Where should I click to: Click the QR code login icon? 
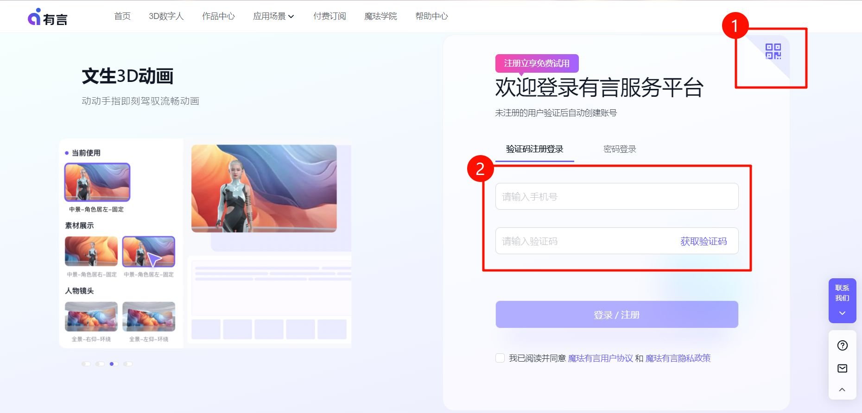(x=773, y=51)
